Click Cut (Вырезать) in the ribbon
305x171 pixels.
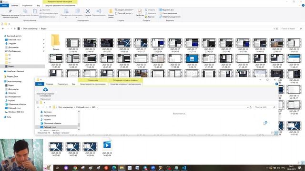[x=45, y=9]
